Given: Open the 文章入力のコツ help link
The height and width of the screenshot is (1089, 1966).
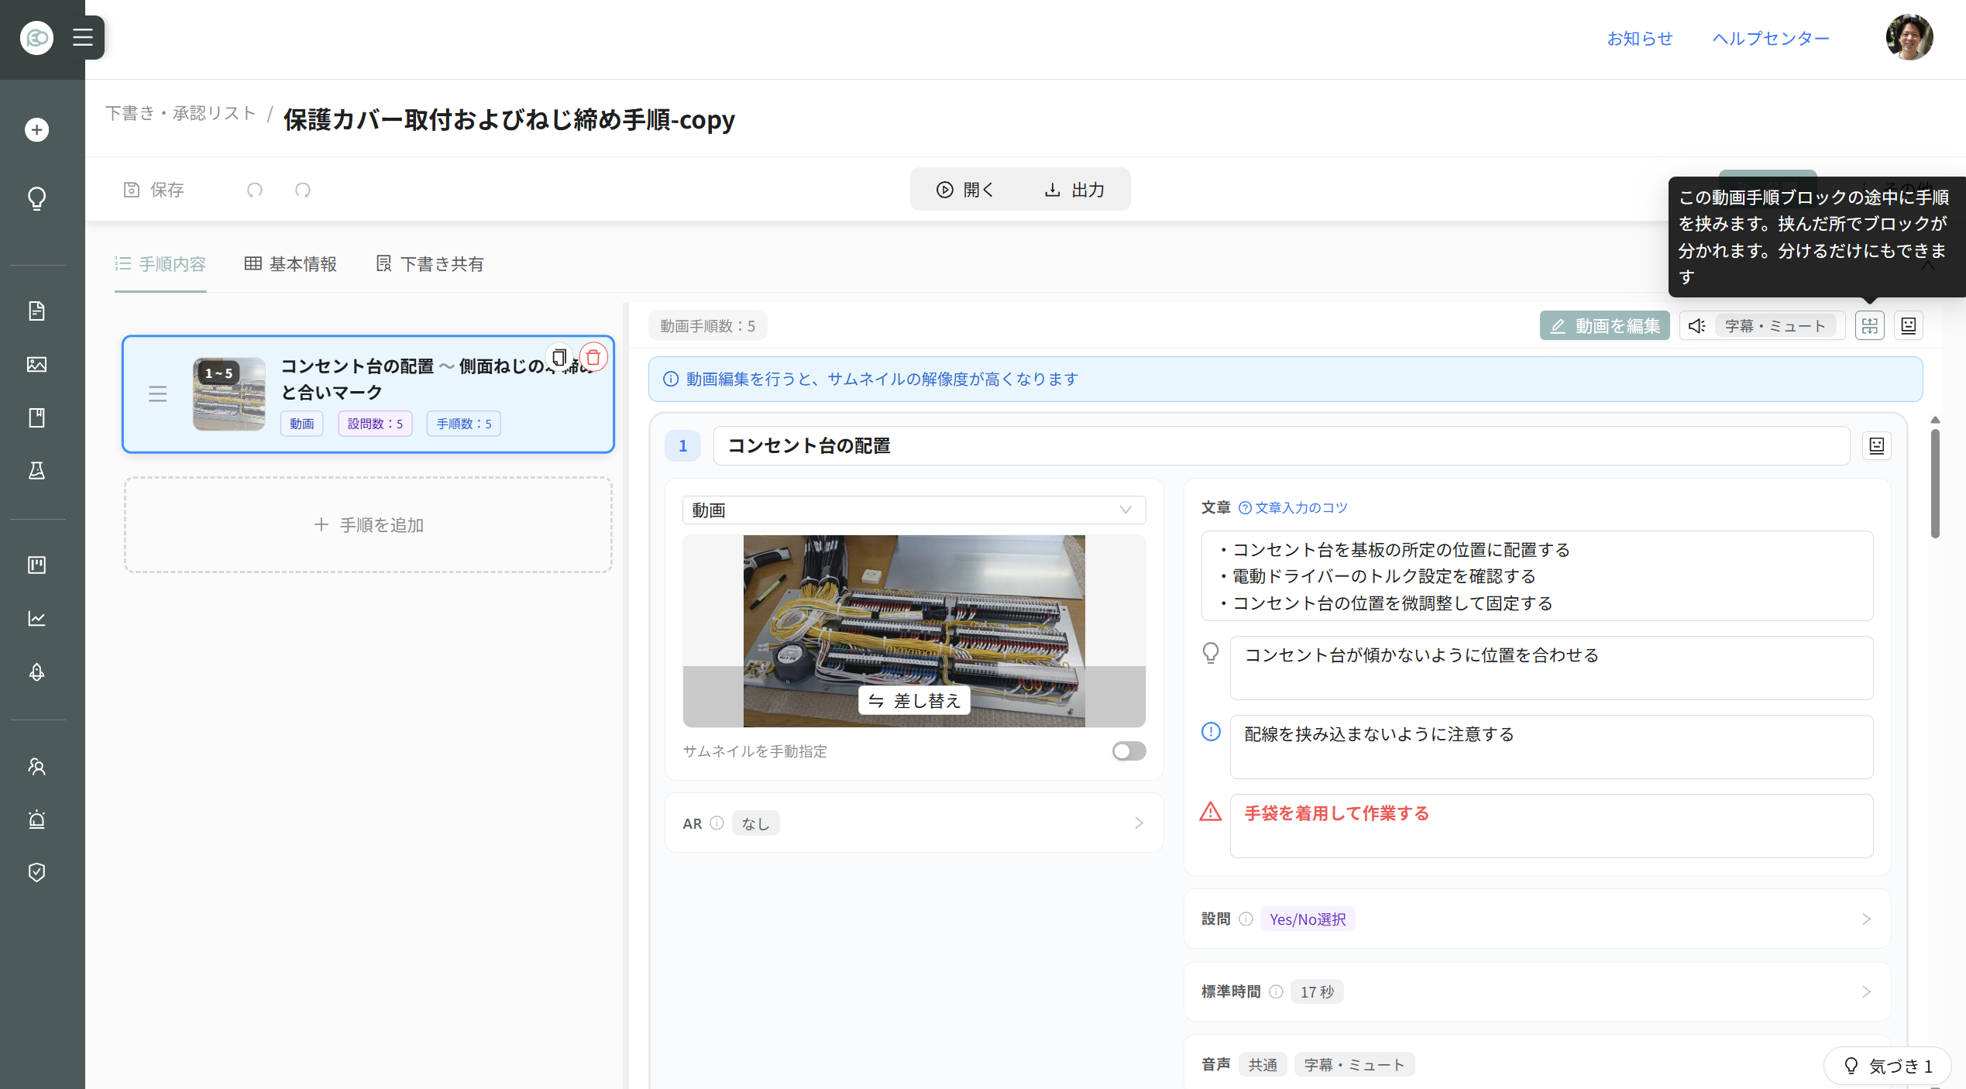Looking at the screenshot, I should point(1293,507).
